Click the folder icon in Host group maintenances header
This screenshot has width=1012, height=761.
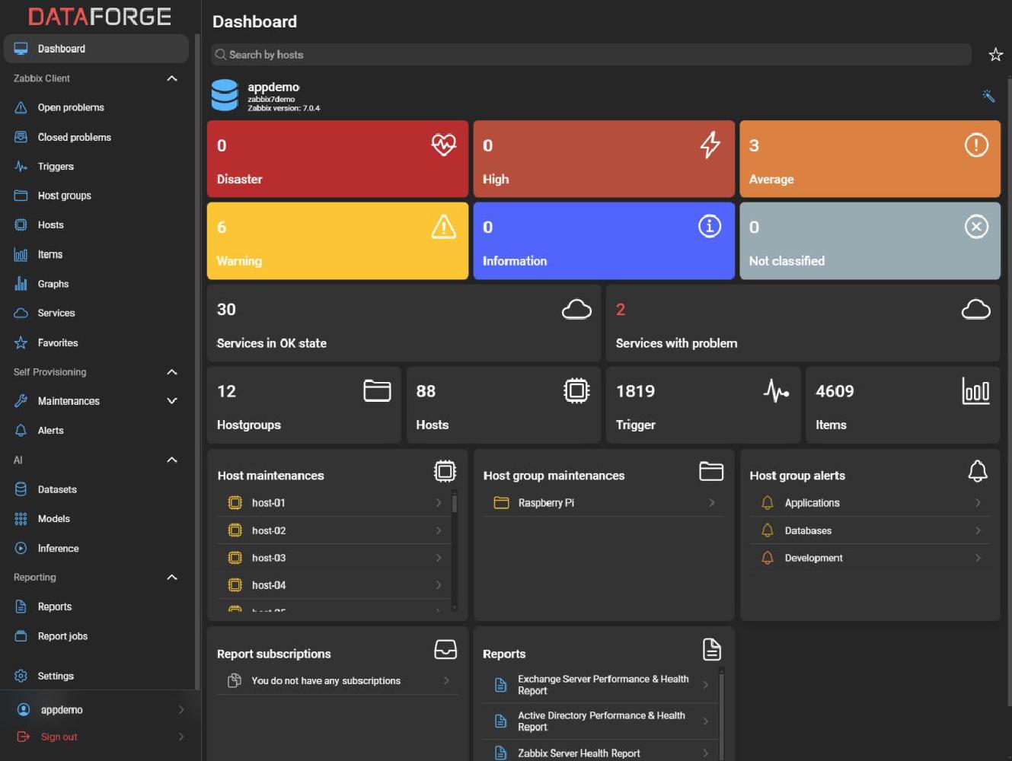711,471
